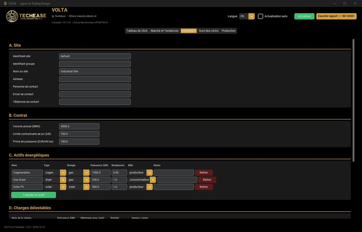Remove the Gas Dryer asset with Retirer
This screenshot has height=232, width=362.
207,180
